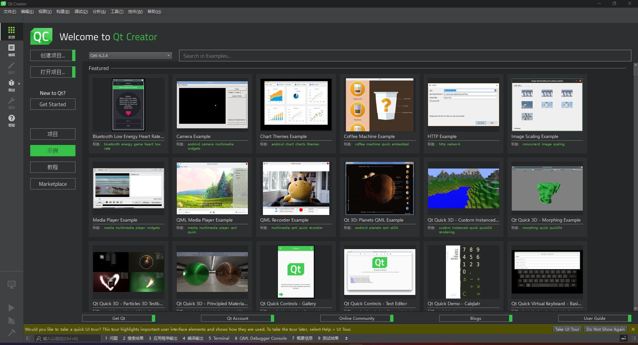638x345 pixels.
Task: Click the Build hammer icon
Action: [11, 332]
